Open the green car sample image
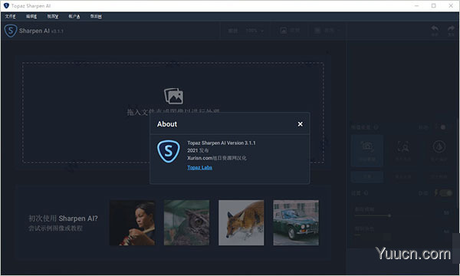 click(296, 222)
